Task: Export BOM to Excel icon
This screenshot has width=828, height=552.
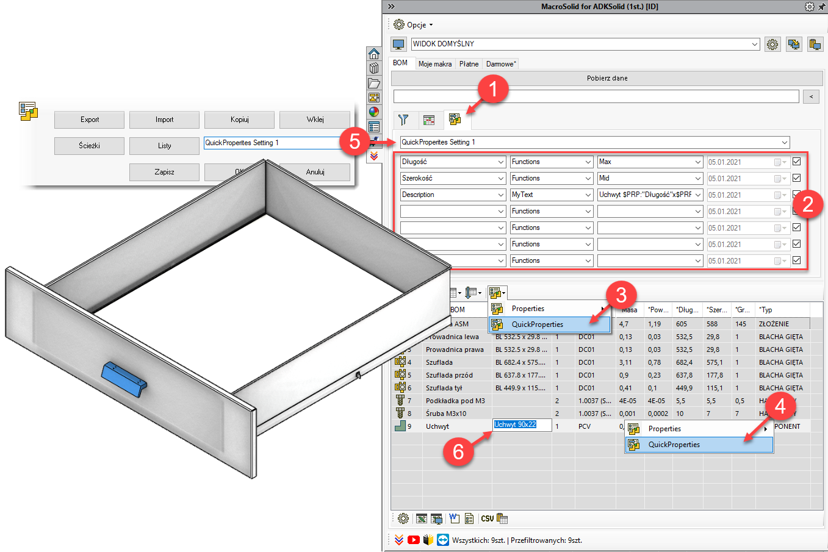Action: [421, 518]
